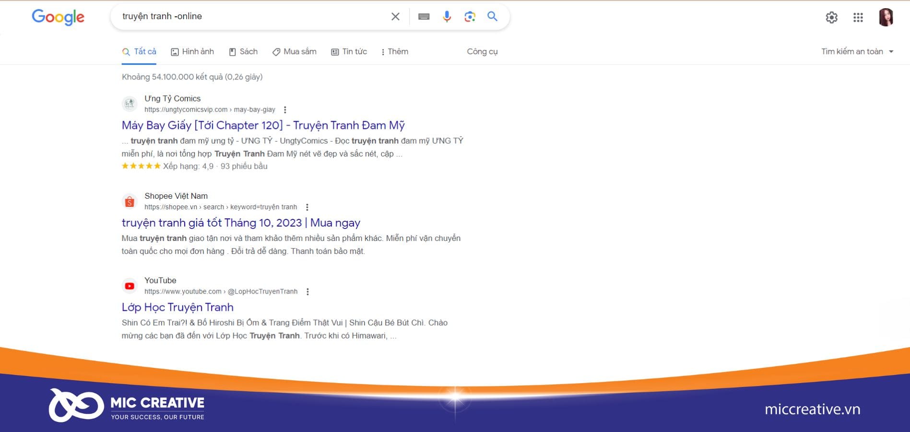The width and height of the screenshot is (910, 432).
Task: Click the ungtycomicsvip.com URL breadcrumb
Action: (x=210, y=110)
